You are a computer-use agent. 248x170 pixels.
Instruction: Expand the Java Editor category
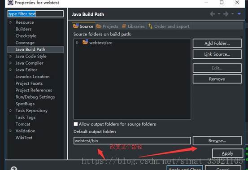point(10,70)
